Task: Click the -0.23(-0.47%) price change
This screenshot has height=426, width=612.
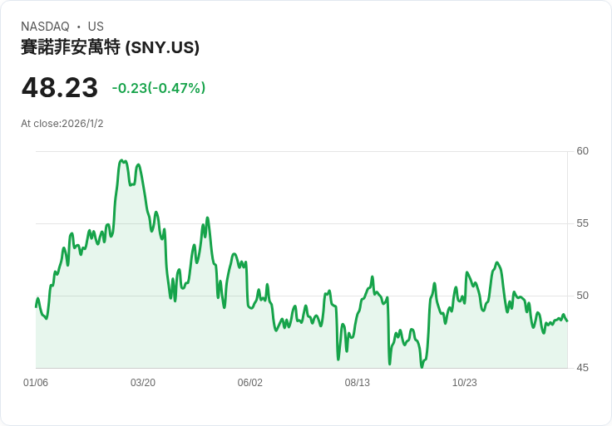Action: 158,88
